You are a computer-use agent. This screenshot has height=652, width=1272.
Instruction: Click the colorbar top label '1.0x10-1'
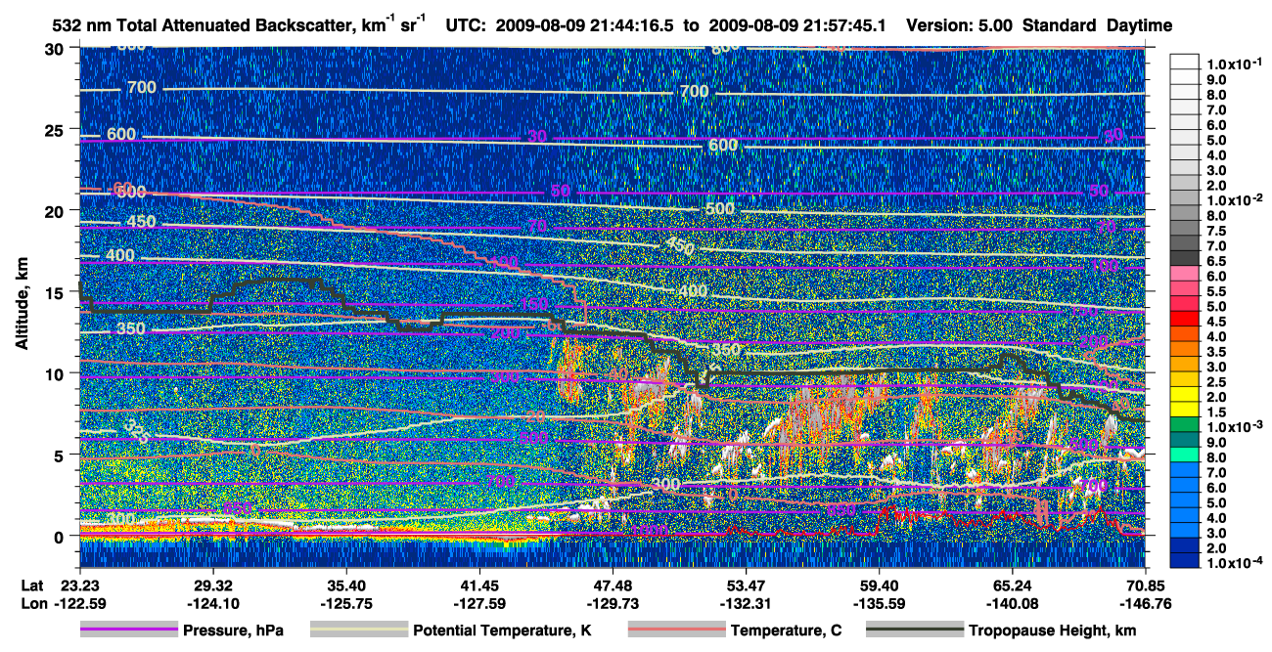click(1233, 64)
